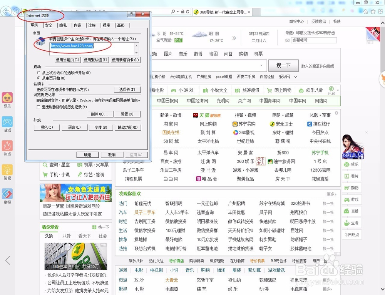Click the homepage box scroll down arrow
Viewport: 385px width, 295px height.
click(x=137, y=53)
